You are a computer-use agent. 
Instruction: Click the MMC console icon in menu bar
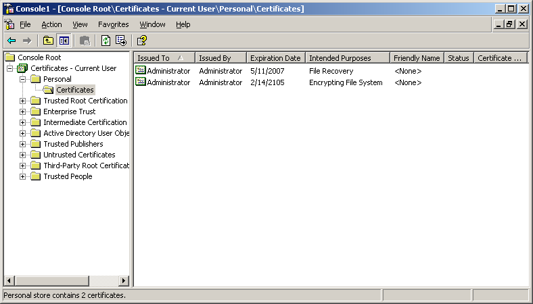(x=9, y=24)
